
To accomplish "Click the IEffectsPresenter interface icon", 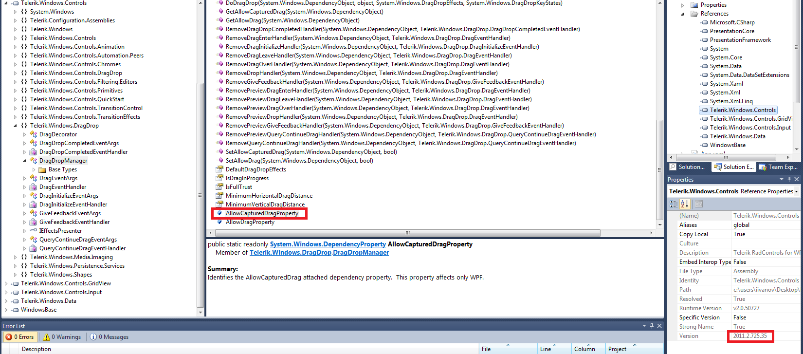I will (33, 231).
